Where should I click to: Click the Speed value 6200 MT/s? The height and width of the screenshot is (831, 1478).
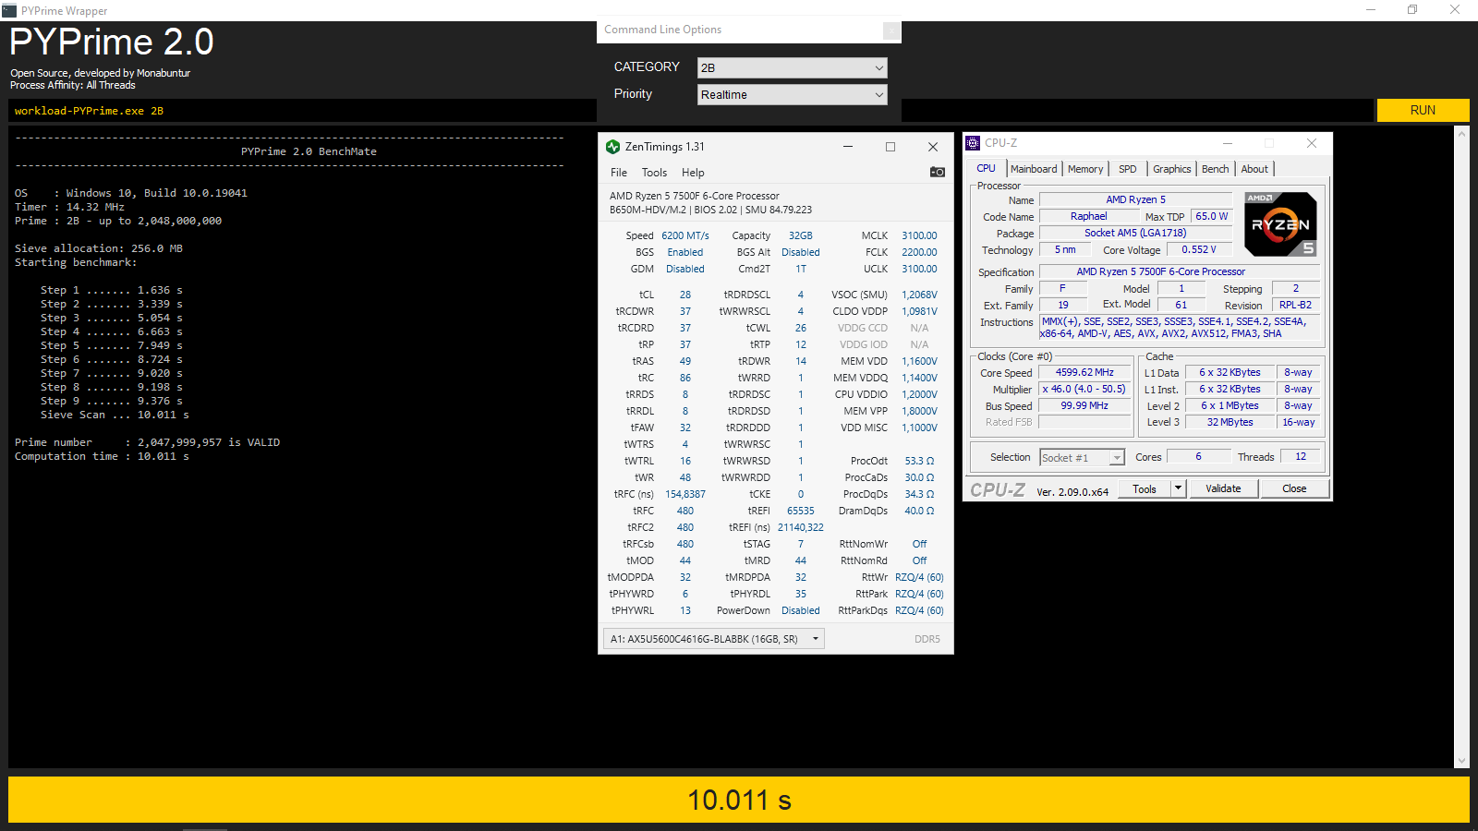click(x=685, y=235)
